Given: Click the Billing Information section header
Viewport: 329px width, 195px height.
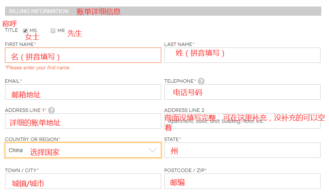Looking at the screenshot, I should click(x=39, y=11).
